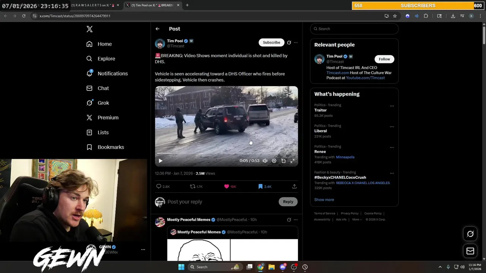
Task: Open Bookmarks in the sidebar
Action: pyautogui.click(x=105, y=147)
